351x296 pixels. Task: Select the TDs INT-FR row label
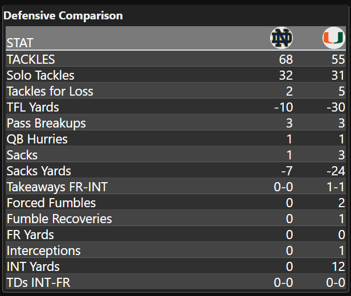point(38,282)
